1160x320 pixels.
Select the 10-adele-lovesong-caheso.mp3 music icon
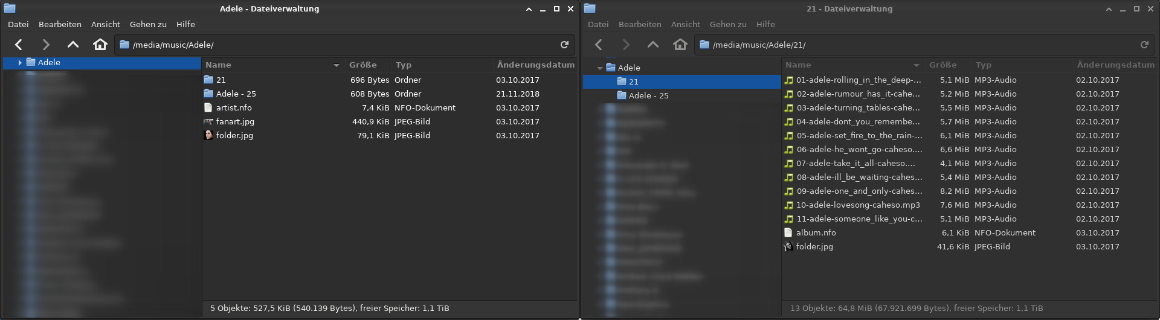coord(789,205)
